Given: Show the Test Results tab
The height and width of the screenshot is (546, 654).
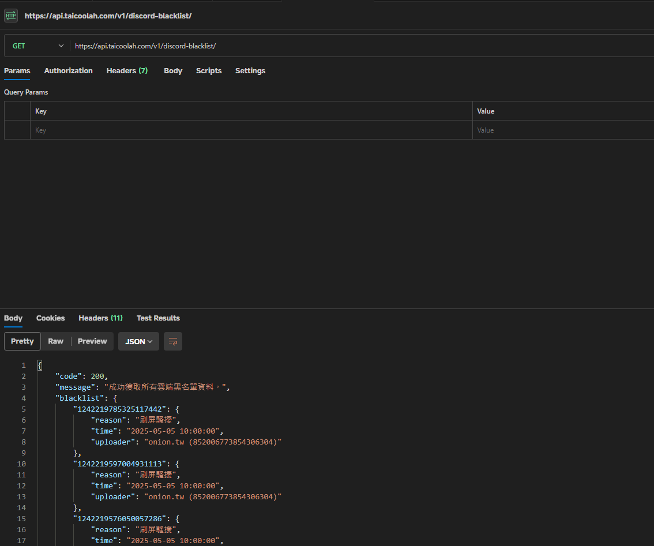Looking at the screenshot, I should tap(158, 318).
